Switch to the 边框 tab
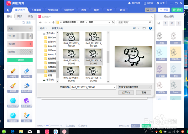Viewport: 188px width, 134px height. [84, 10]
